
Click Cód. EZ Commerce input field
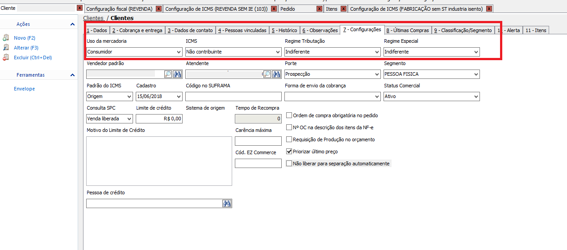258,164
